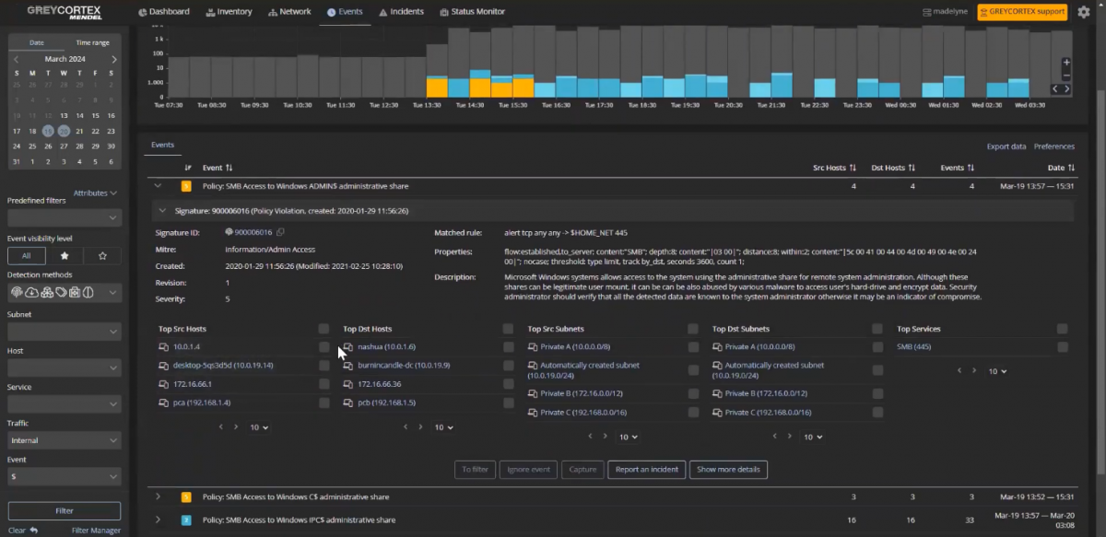Select All event visibility level
The width and height of the screenshot is (1106, 537).
coord(26,255)
